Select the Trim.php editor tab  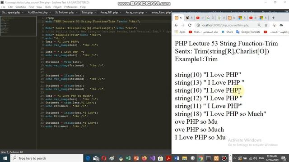pos(87,13)
